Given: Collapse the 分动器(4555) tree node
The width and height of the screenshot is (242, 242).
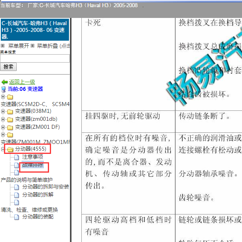Looking at the screenshot, I should pyautogui.click(x=3, y=149).
